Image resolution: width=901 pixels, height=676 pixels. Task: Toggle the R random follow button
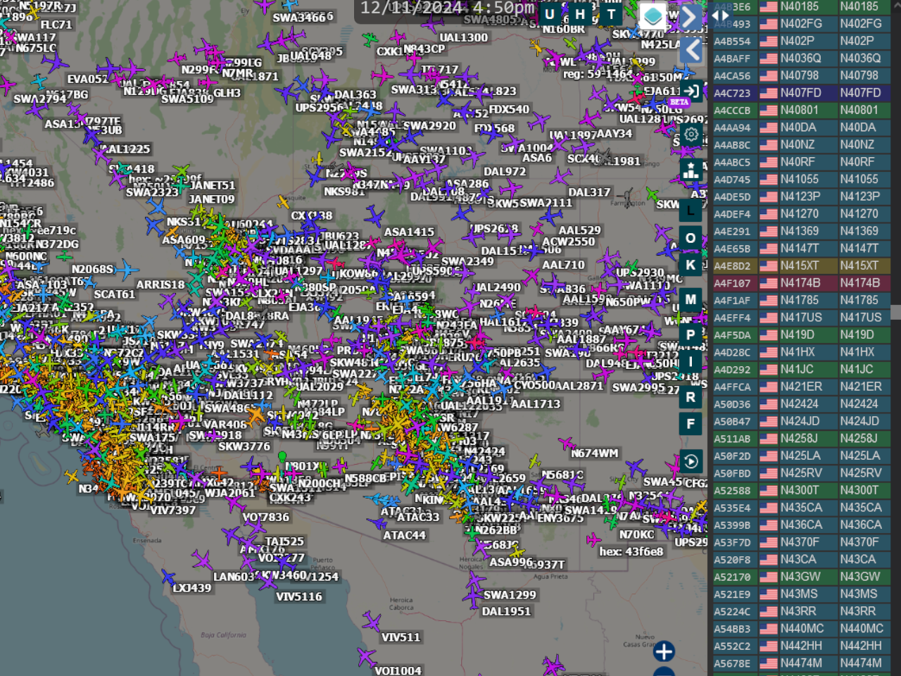[x=691, y=397]
